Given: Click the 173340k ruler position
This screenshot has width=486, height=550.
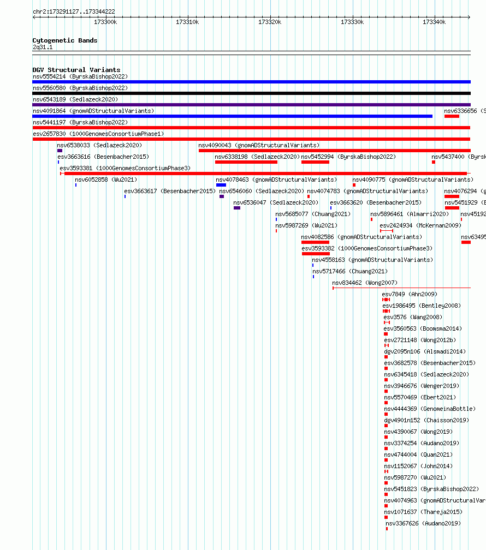Looking at the screenshot, I should pos(434,22).
